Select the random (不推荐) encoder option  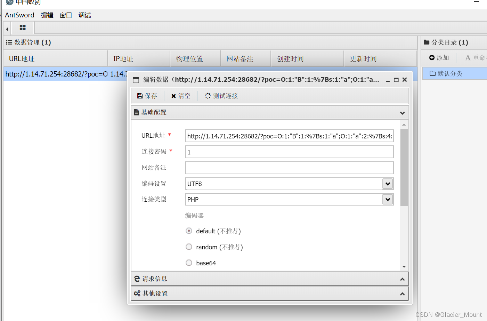click(189, 247)
